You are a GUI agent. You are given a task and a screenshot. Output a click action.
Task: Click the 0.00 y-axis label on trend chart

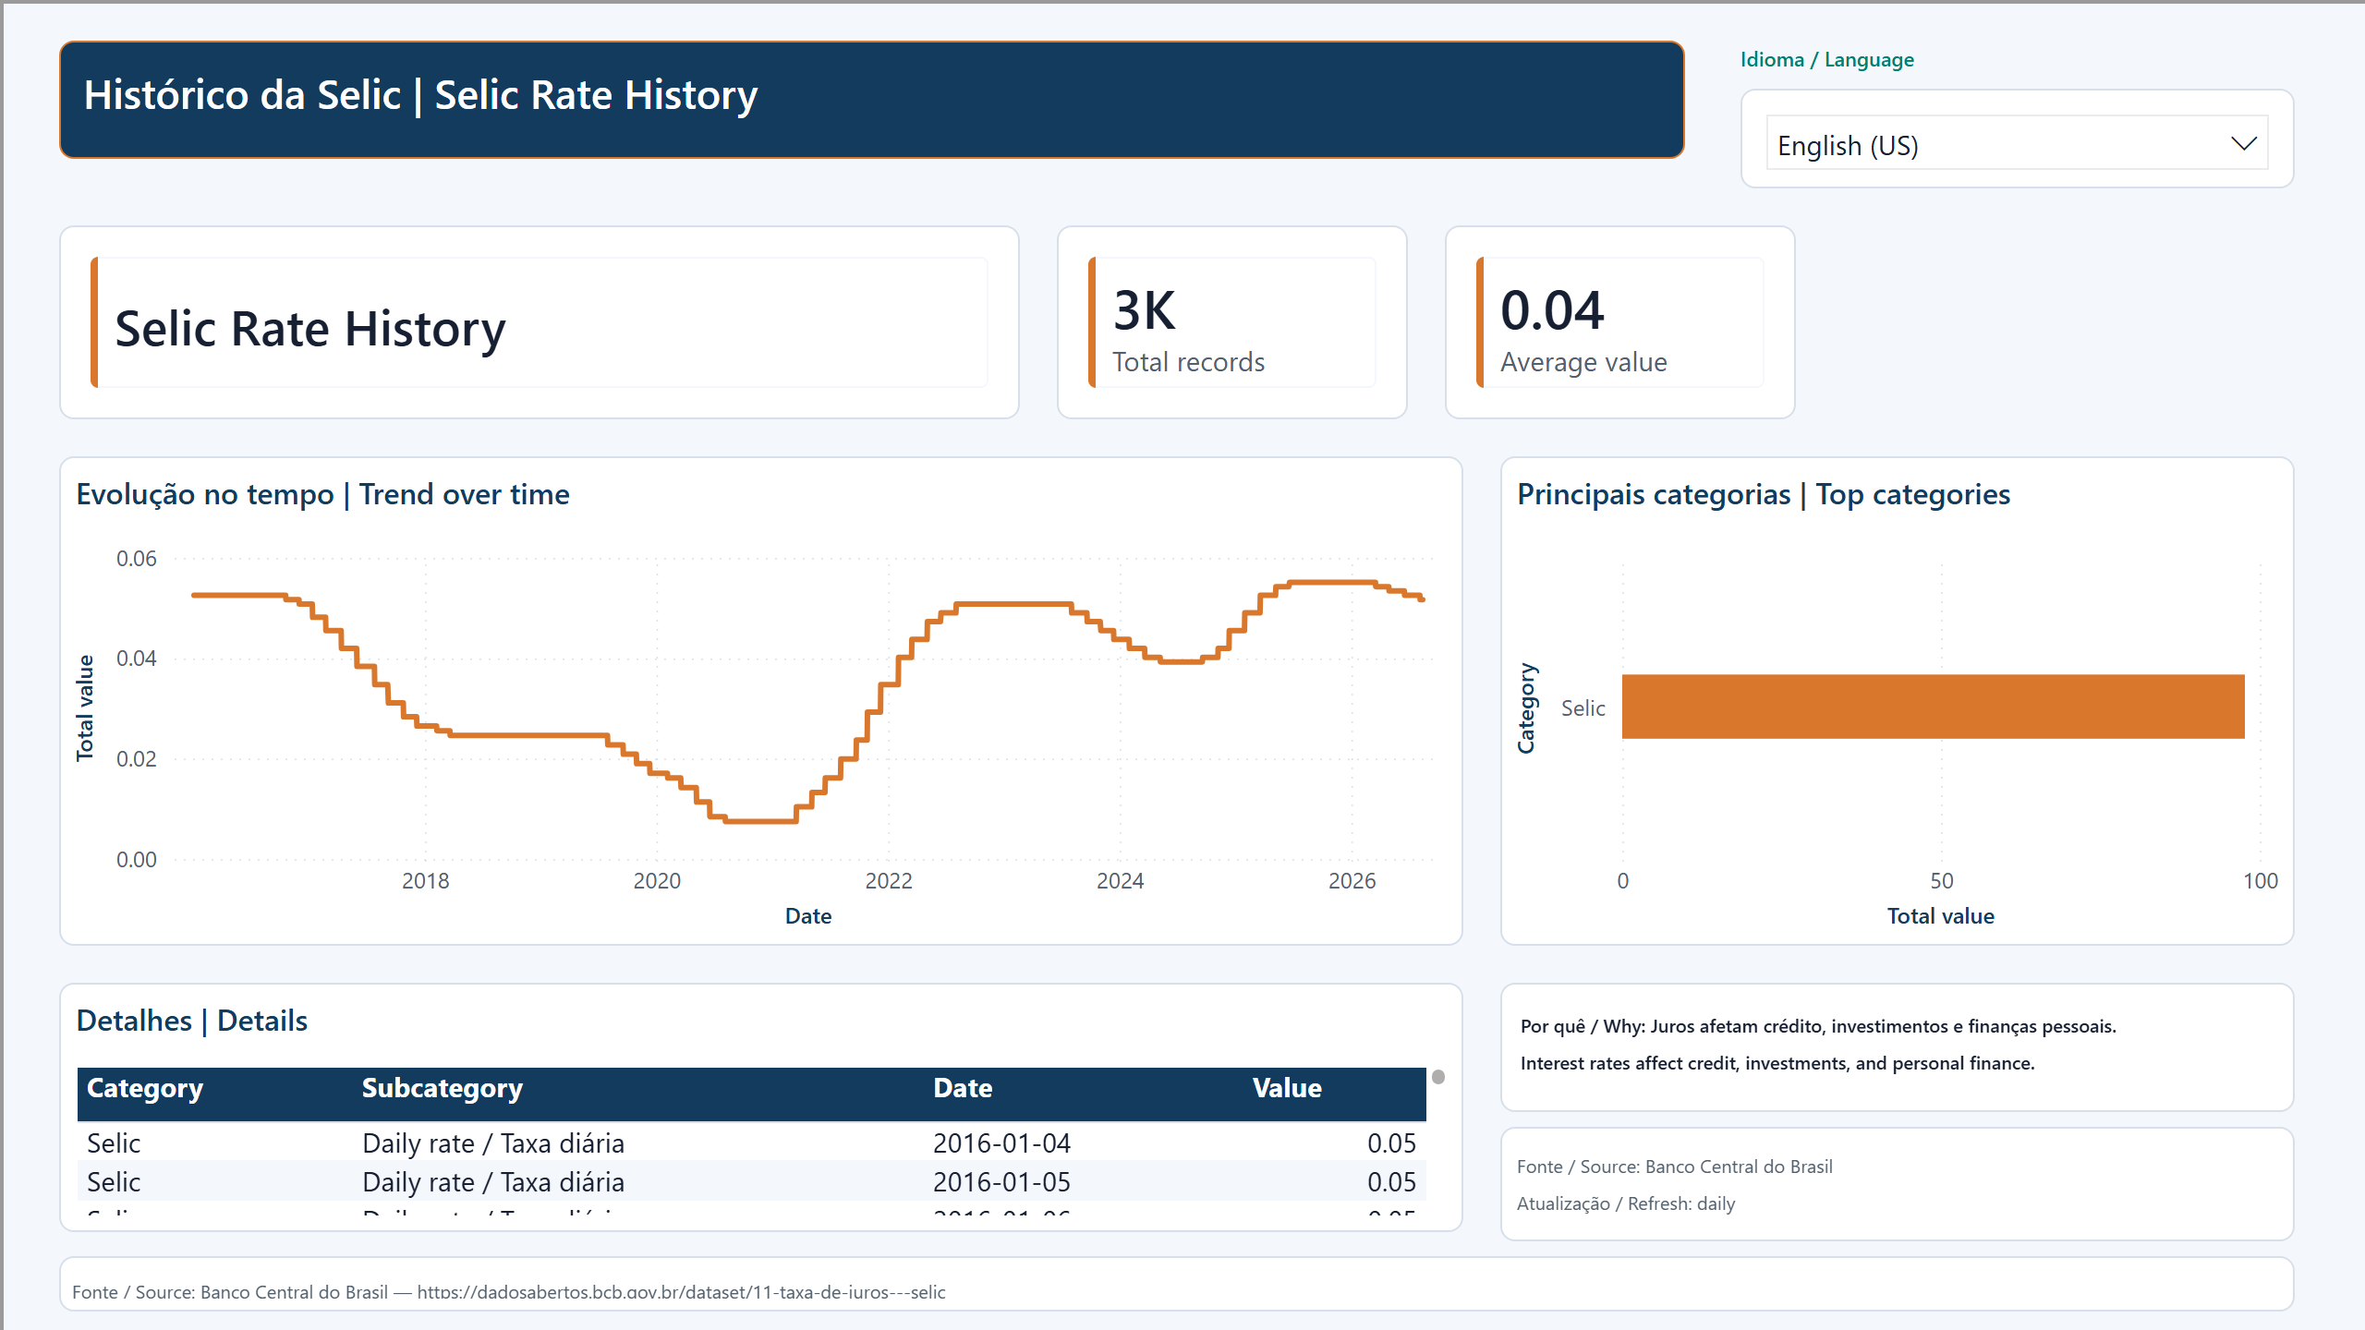136,860
